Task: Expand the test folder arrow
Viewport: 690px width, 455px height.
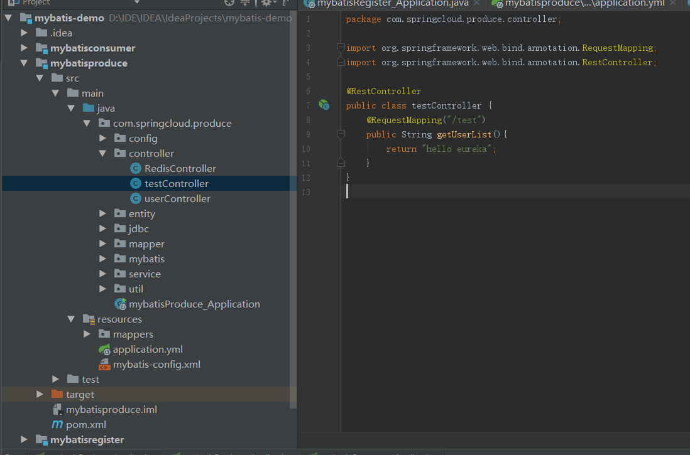Action: [55, 379]
